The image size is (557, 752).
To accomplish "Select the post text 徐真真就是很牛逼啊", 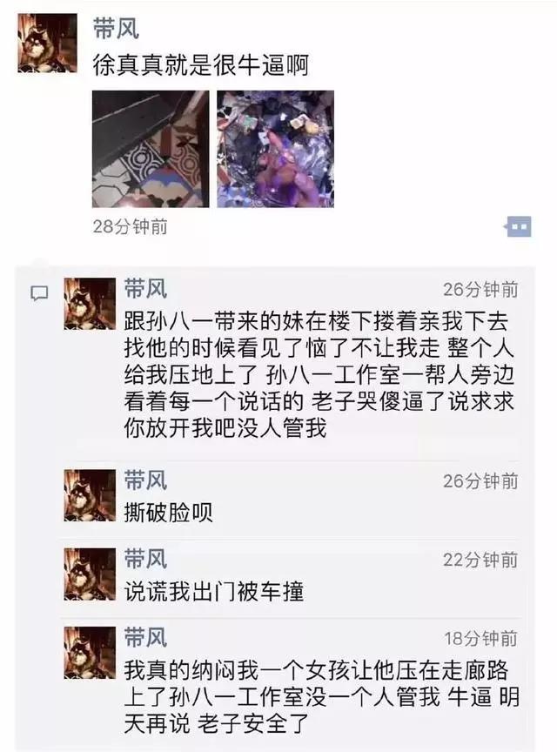I will tap(200, 65).
